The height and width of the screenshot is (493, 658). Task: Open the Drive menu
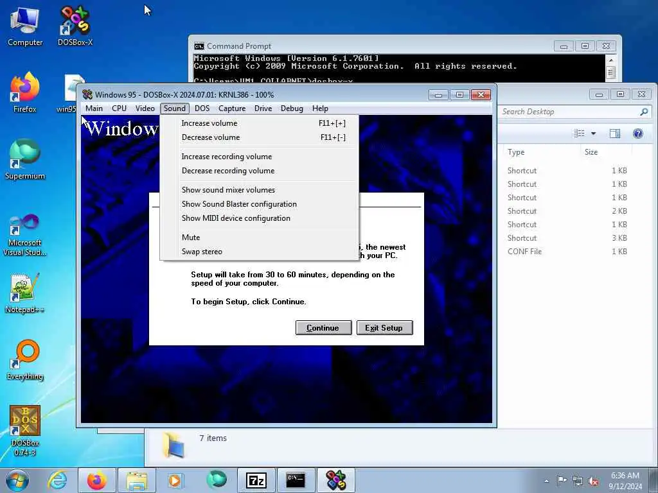point(263,108)
